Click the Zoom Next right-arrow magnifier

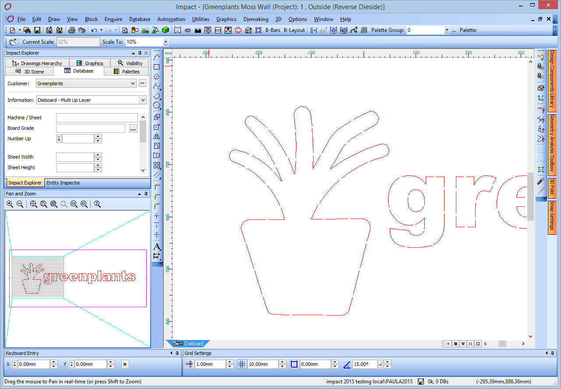click(x=84, y=204)
